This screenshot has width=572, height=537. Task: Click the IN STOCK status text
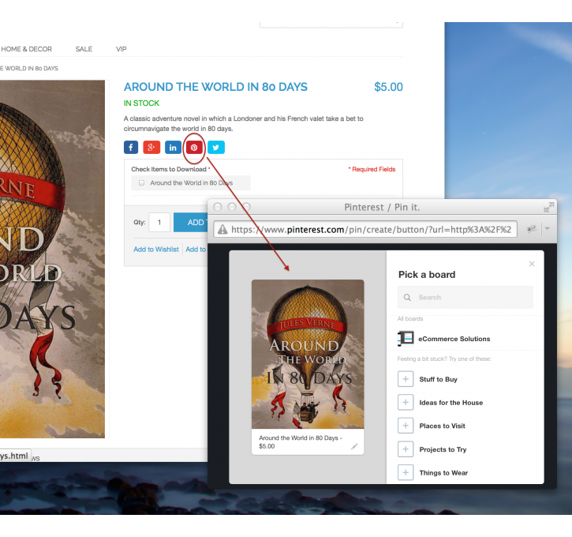tap(141, 103)
